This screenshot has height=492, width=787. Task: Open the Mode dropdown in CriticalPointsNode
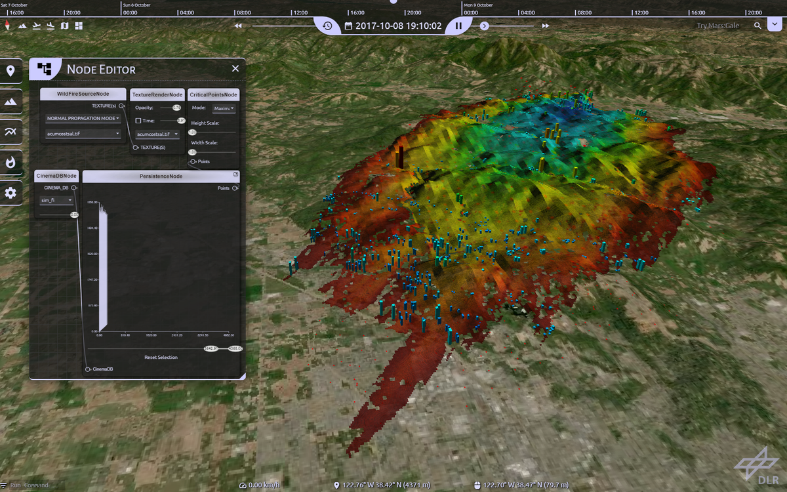tap(226, 108)
